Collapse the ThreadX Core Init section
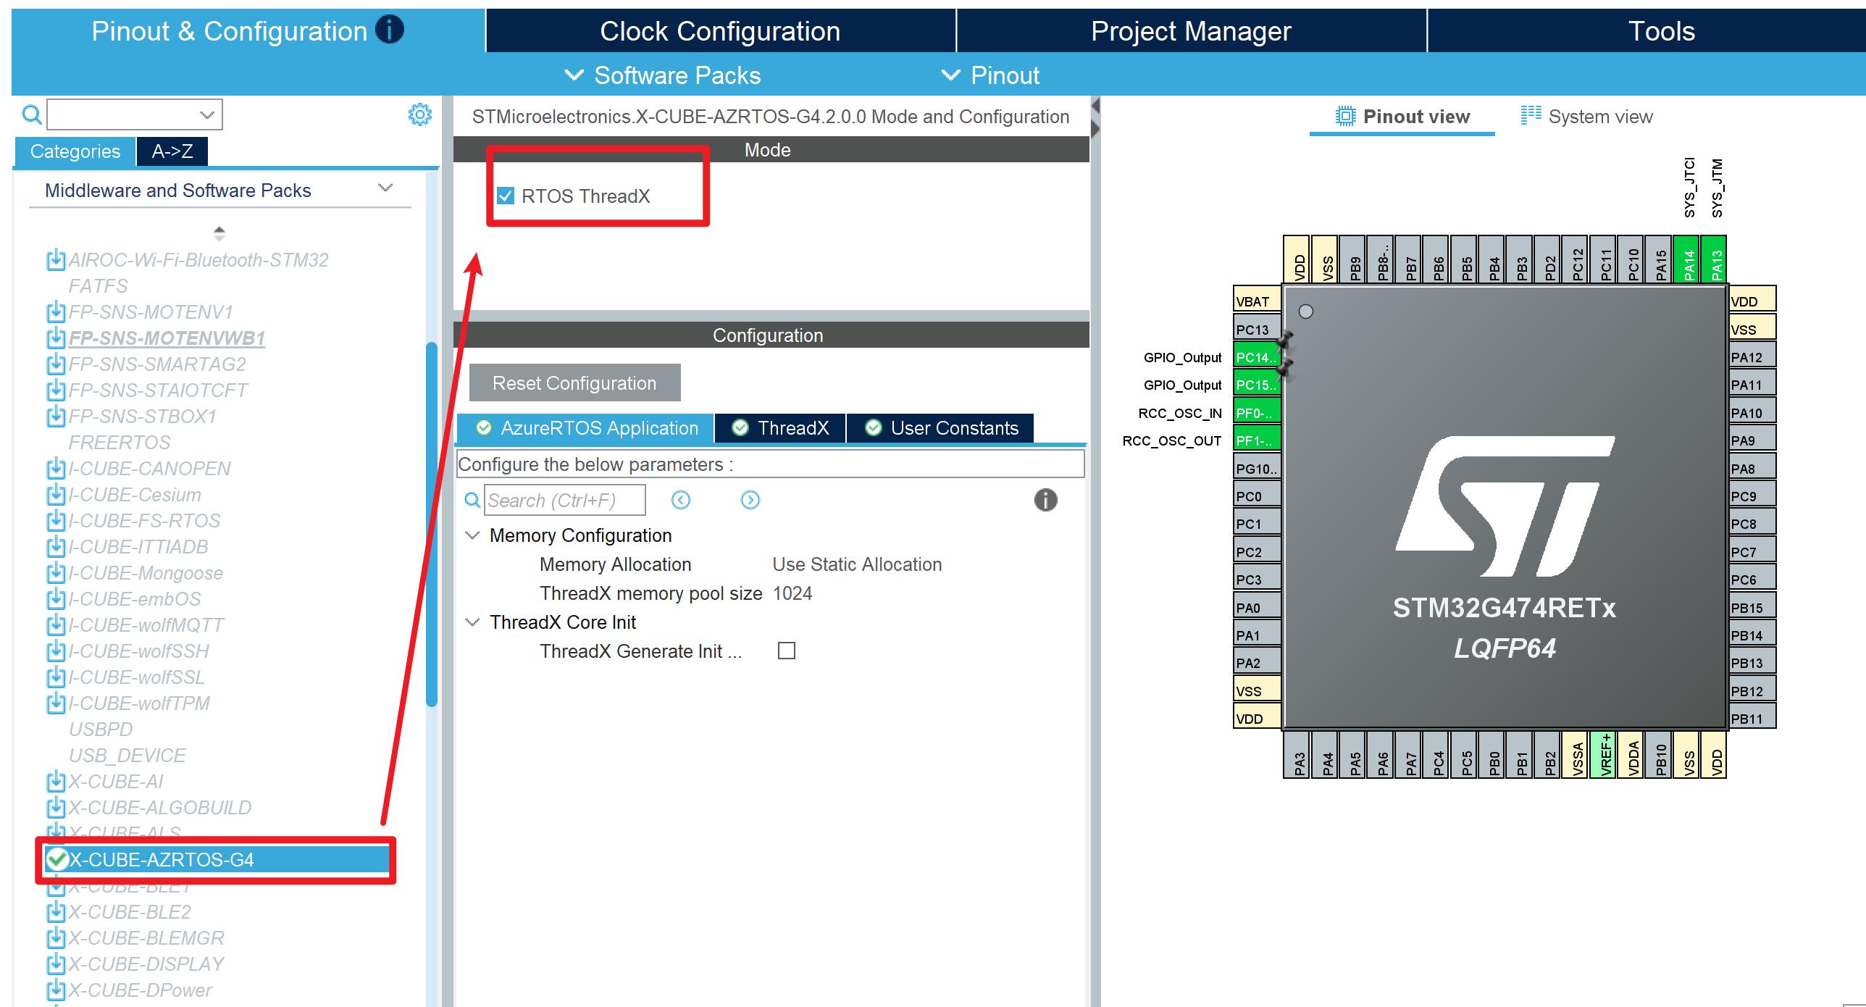 click(472, 622)
